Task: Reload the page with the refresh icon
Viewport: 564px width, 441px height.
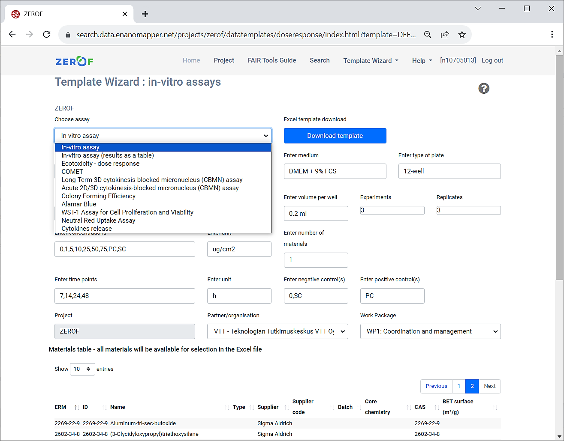Action: pyautogui.click(x=47, y=35)
